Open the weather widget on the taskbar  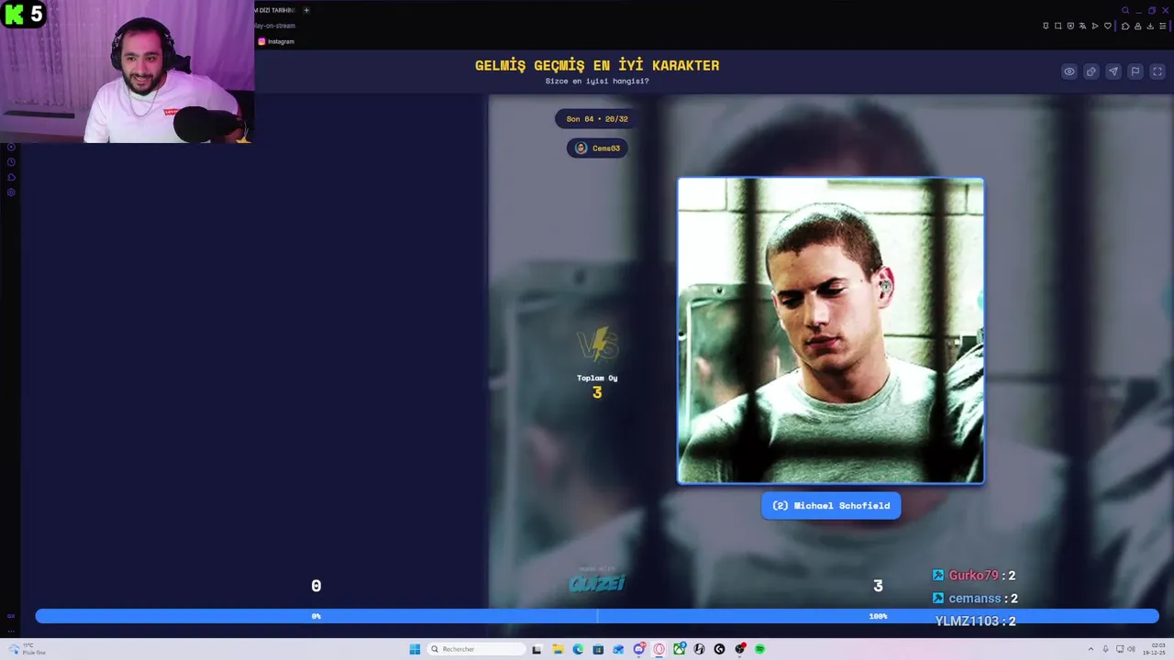(x=29, y=649)
